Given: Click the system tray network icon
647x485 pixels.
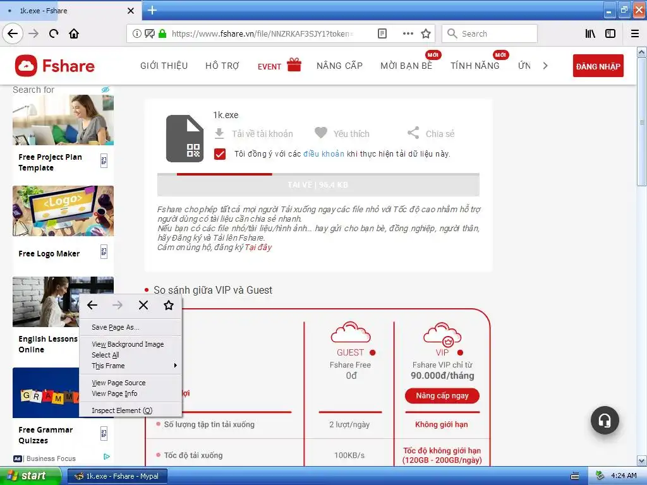Looking at the screenshot, I should pos(599,476).
